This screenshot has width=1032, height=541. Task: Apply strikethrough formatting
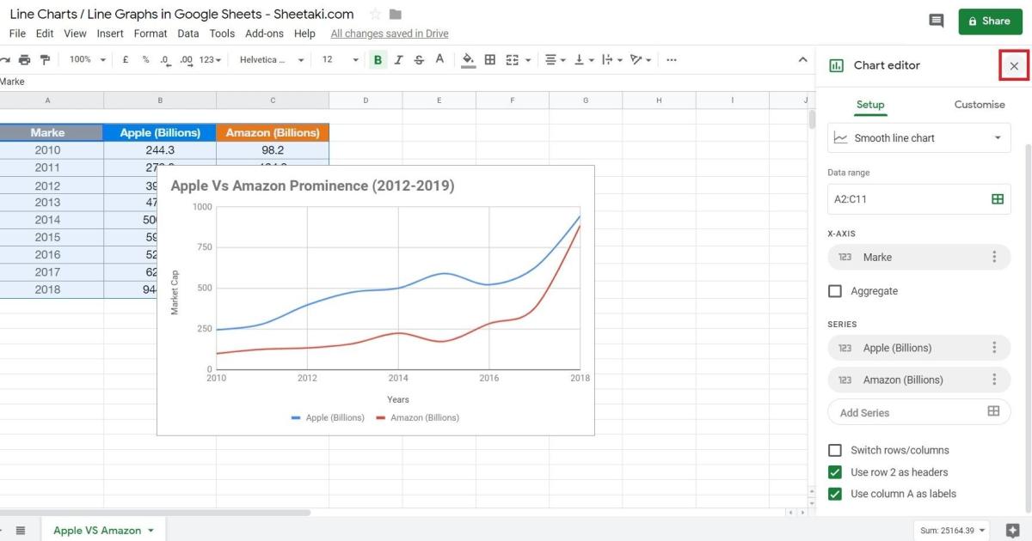pos(419,59)
